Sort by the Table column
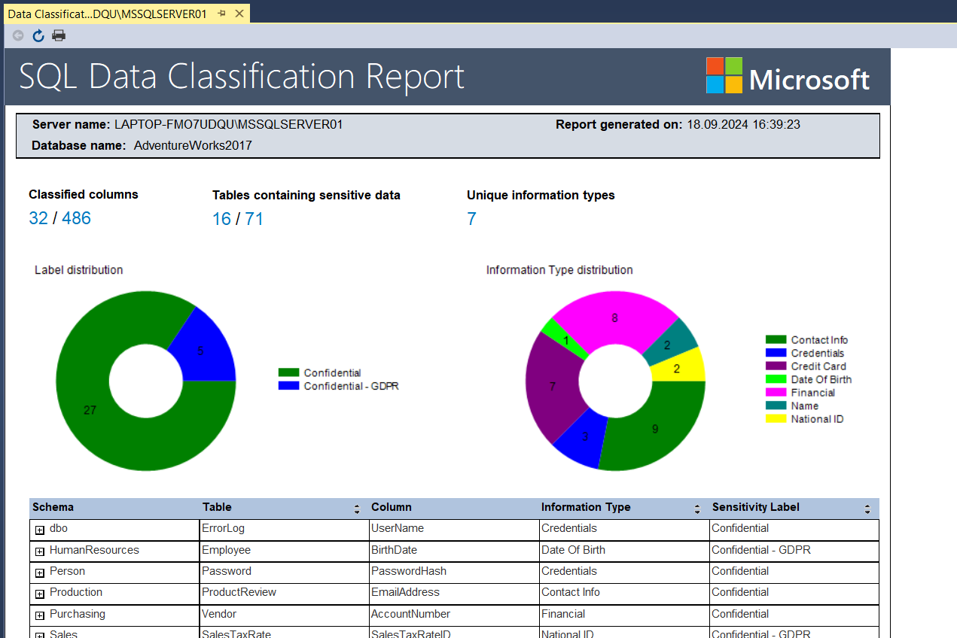957x638 pixels. coord(357,509)
